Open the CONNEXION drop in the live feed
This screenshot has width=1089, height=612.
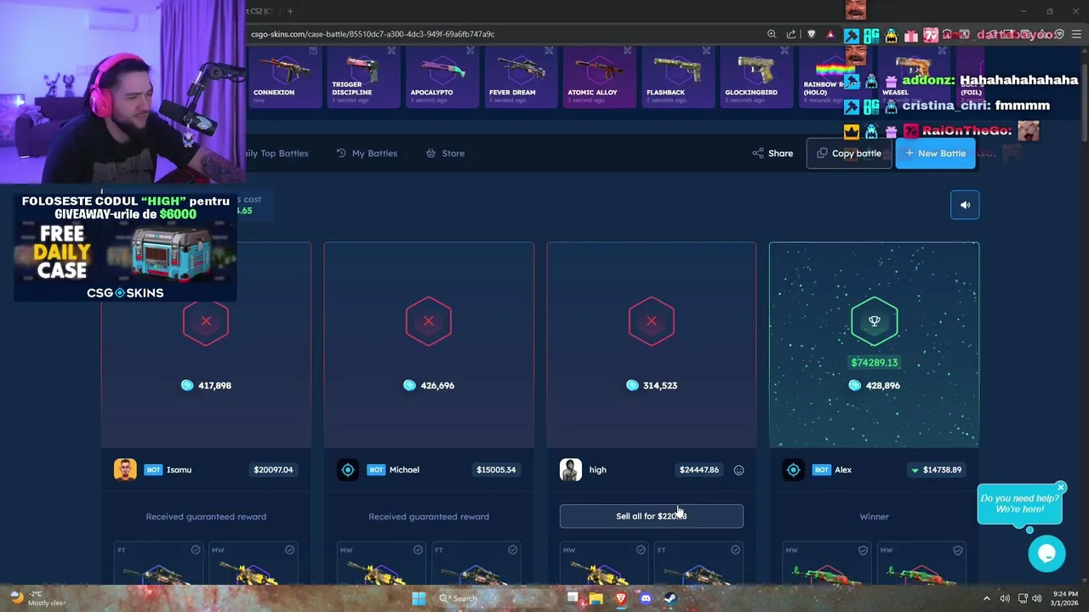(x=286, y=77)
